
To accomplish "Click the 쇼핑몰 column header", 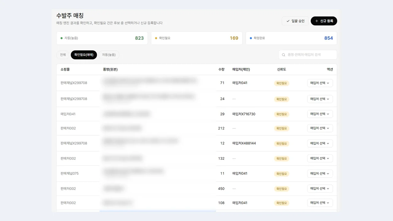I will pyautogui.click(x=65, y=69).
